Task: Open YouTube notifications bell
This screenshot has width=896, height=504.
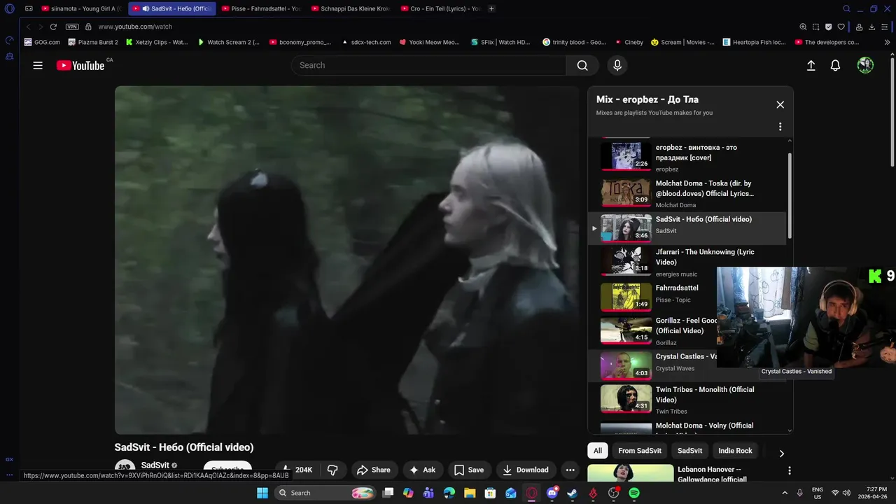Action: click(x=835, y=65)
